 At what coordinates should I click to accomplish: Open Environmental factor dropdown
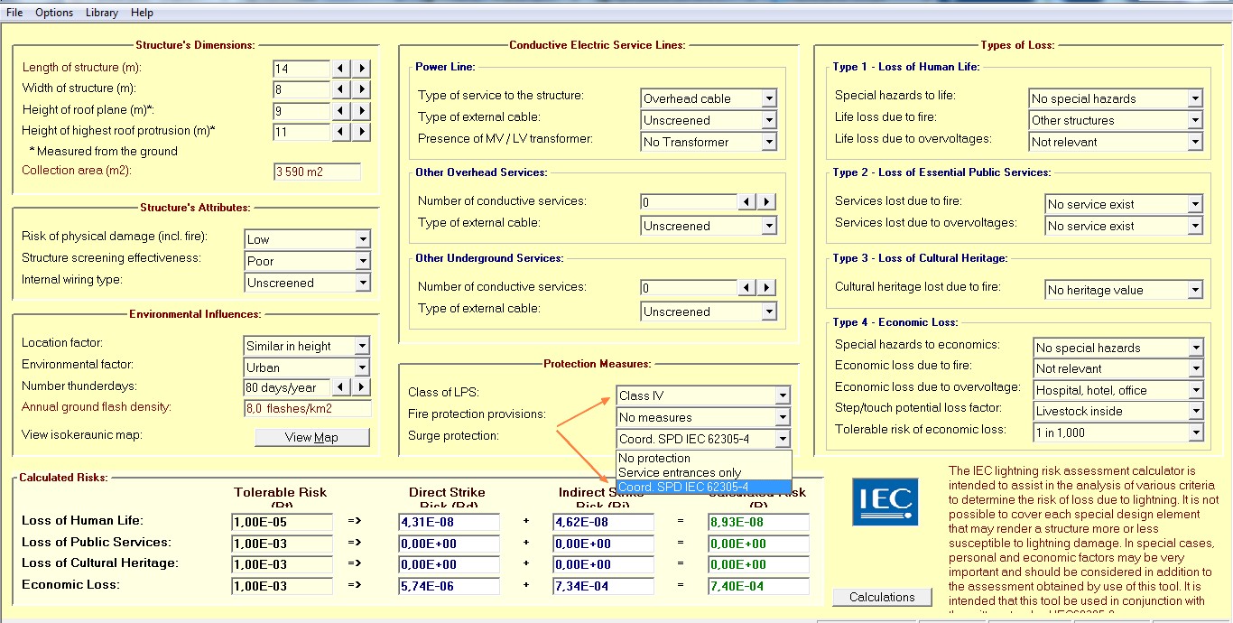tap(362, 367)
